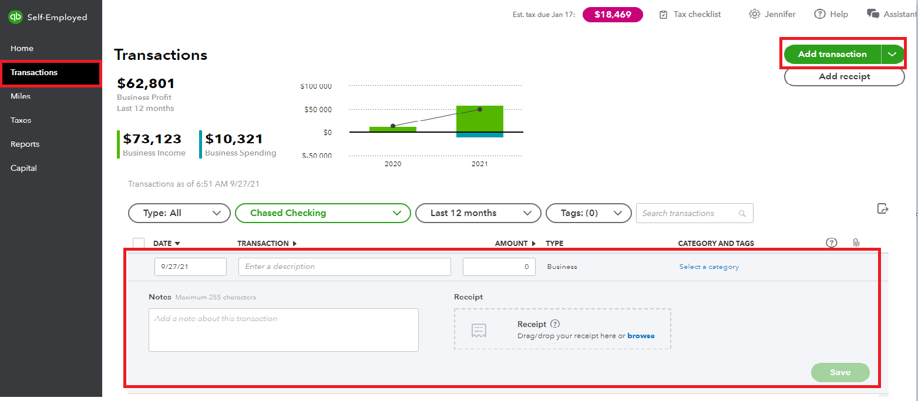This screenshot has height=401, width=918.
Task: Click the $18,469 estimated tax due badge
Action: pos(613,15)
